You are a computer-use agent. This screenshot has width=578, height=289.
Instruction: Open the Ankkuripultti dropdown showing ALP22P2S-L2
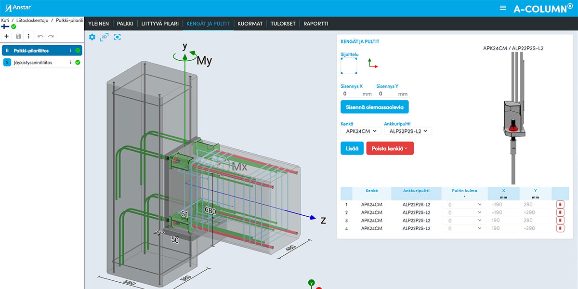pos(408,131)
